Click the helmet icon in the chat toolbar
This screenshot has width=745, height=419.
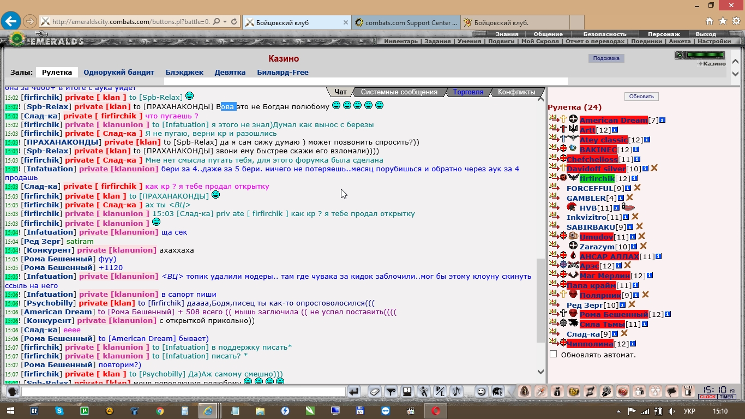point(497,391)
